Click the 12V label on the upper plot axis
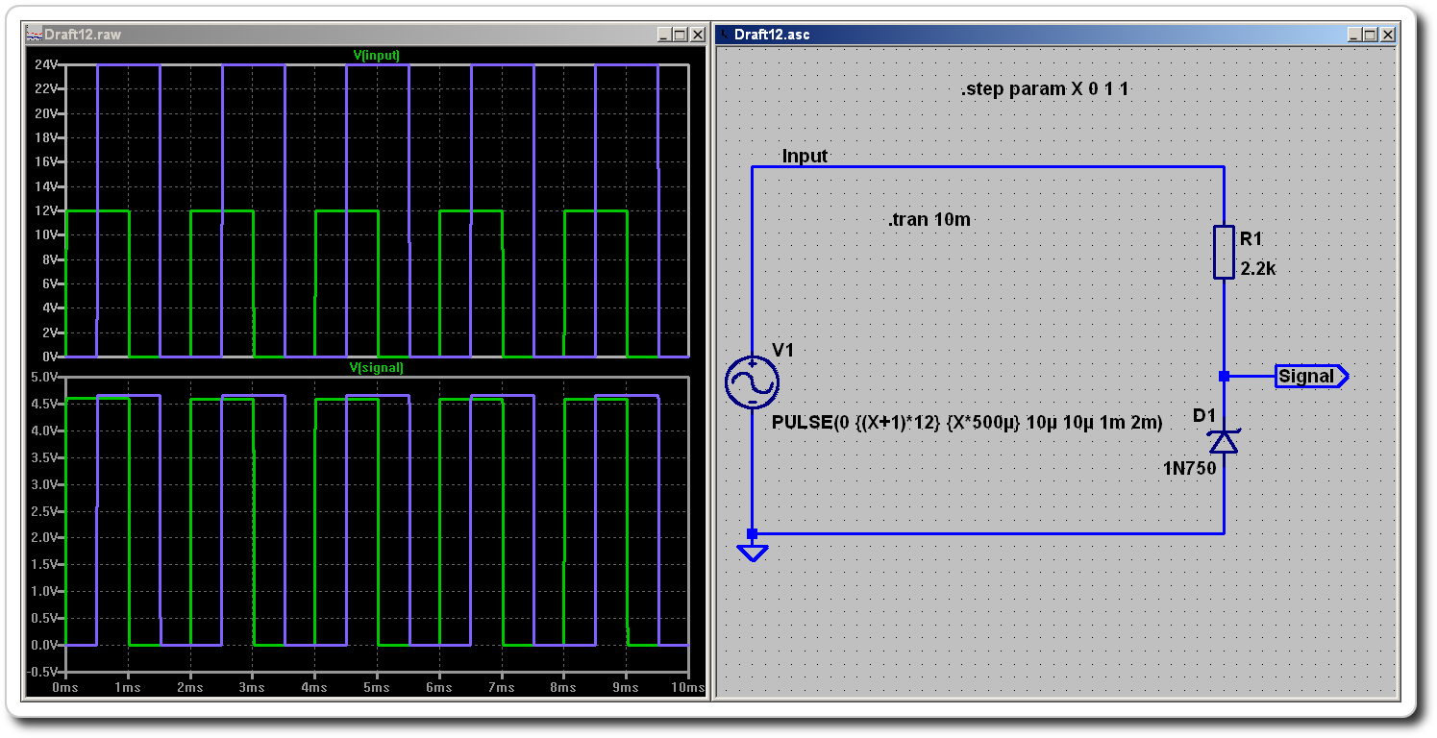This screenshot has width=1437, height=738. click(x=47, y=210)
